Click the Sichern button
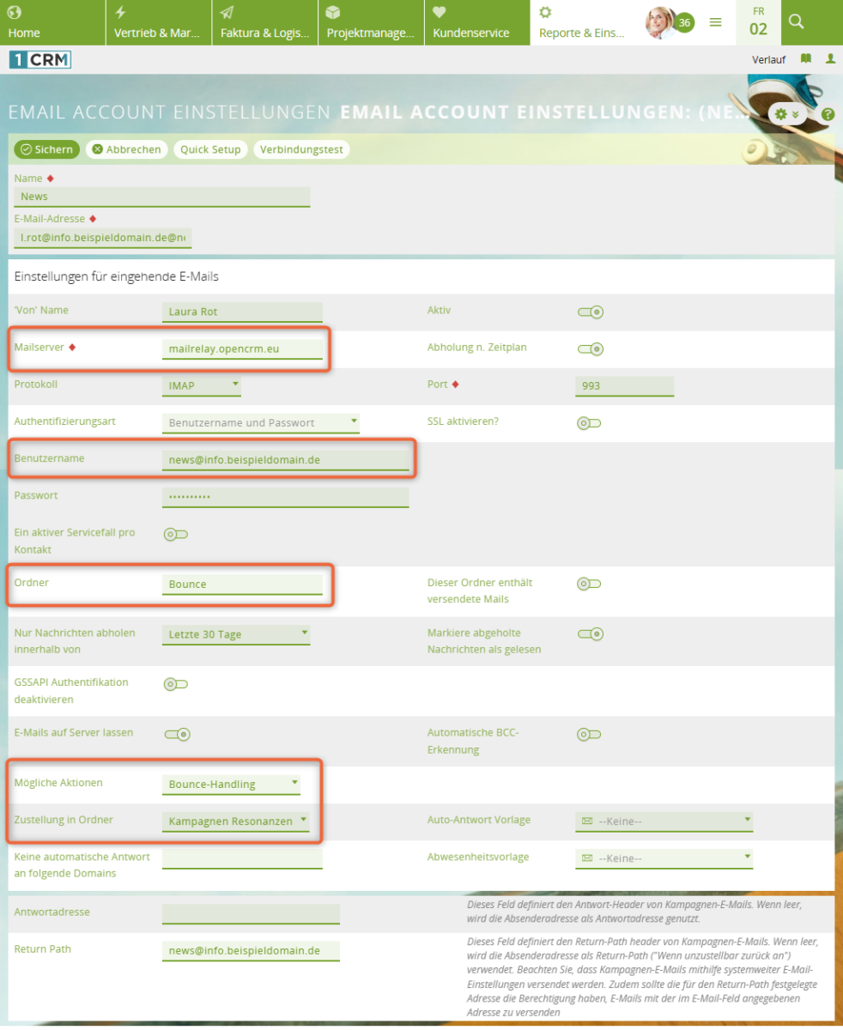This screenshot has width=843, height=1030. click(x=46, y=149)
